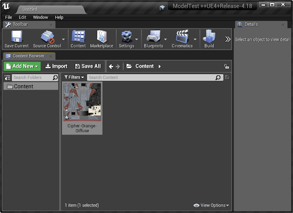
Task: Click the magnifier in Search Content
Action: coord(218,77)
